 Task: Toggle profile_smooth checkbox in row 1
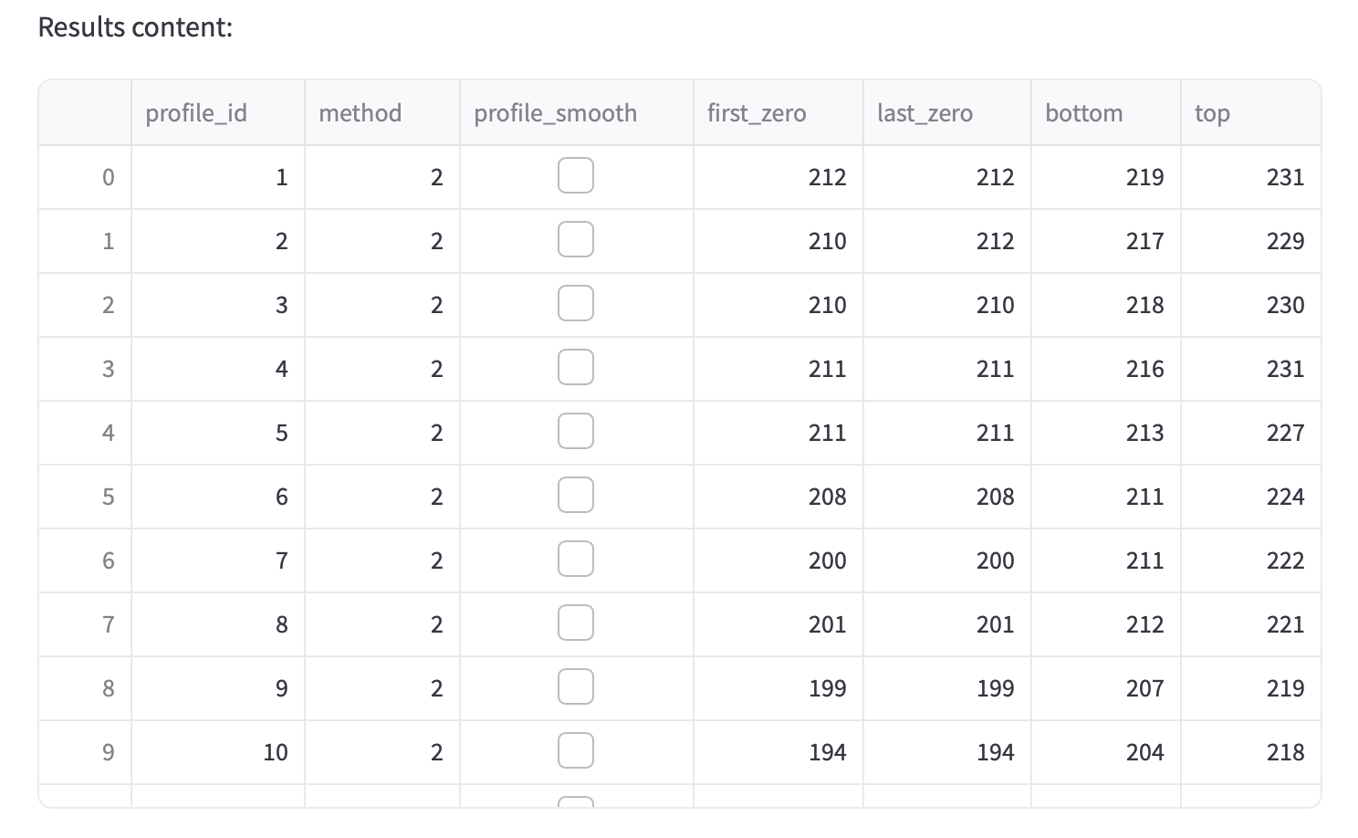coord(576,239)
